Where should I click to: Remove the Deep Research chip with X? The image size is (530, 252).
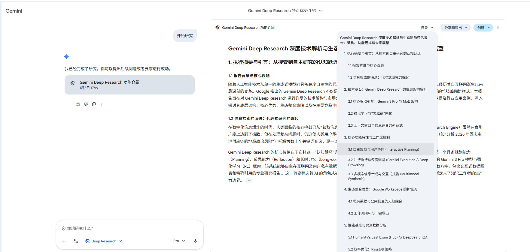coord(121,241)
